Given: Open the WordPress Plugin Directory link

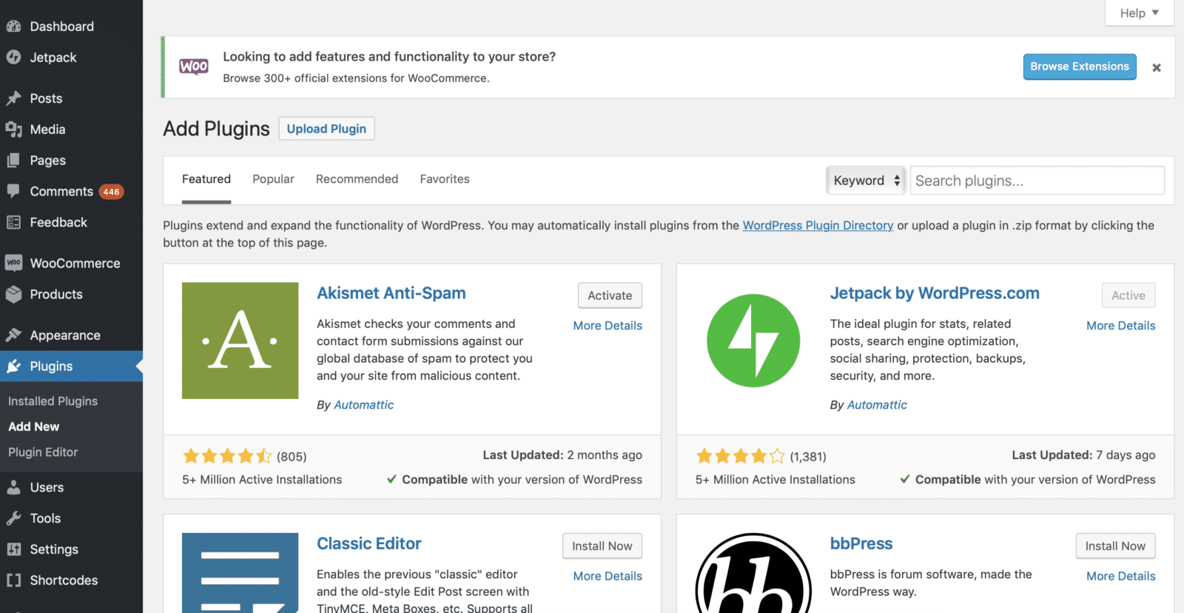Looking at the screenshot, I should [818, 226].
